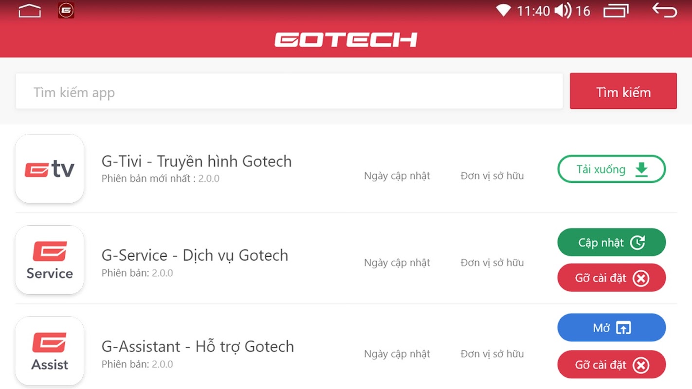
Task: Select the G-Service - Dịch vụ Gotech title
Action: point(195,255)
